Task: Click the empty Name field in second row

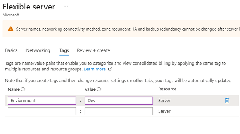Action: point(42,111)
